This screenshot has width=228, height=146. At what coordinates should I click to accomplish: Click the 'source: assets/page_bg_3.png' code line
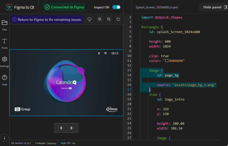(186, 85)
